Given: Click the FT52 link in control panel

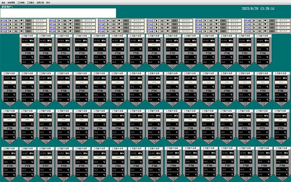Looking at the screenshot, I should click(247, 30).
